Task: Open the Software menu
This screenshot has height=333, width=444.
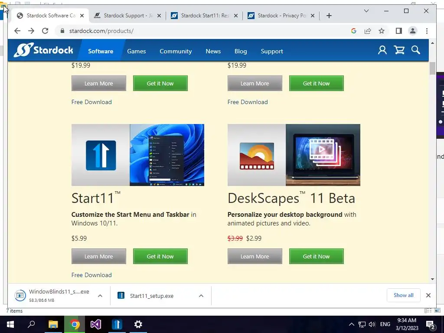Action: [101, 51]
